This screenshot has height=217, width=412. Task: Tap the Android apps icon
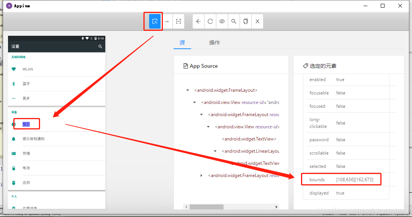coord(14,183)
